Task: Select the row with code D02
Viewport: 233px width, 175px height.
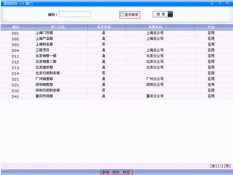Action: point(117,39)
